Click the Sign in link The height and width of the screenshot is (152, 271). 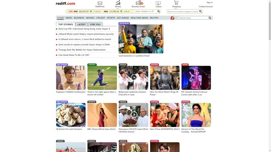(x=209, y=3)
